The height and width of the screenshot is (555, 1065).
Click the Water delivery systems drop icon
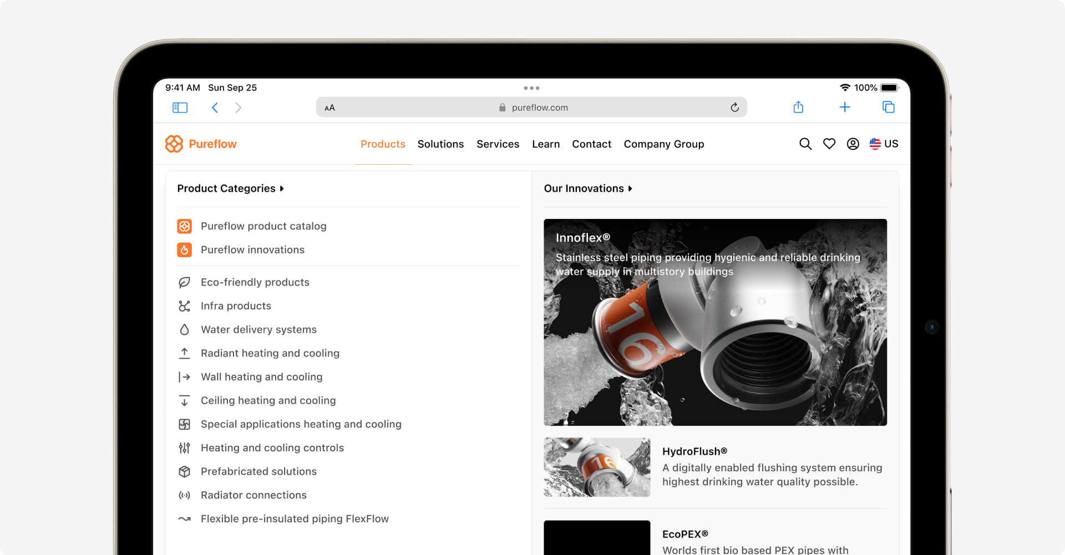185,329
